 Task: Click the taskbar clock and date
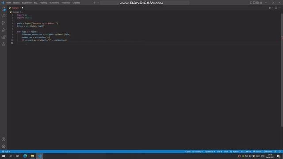coord(270,156)
